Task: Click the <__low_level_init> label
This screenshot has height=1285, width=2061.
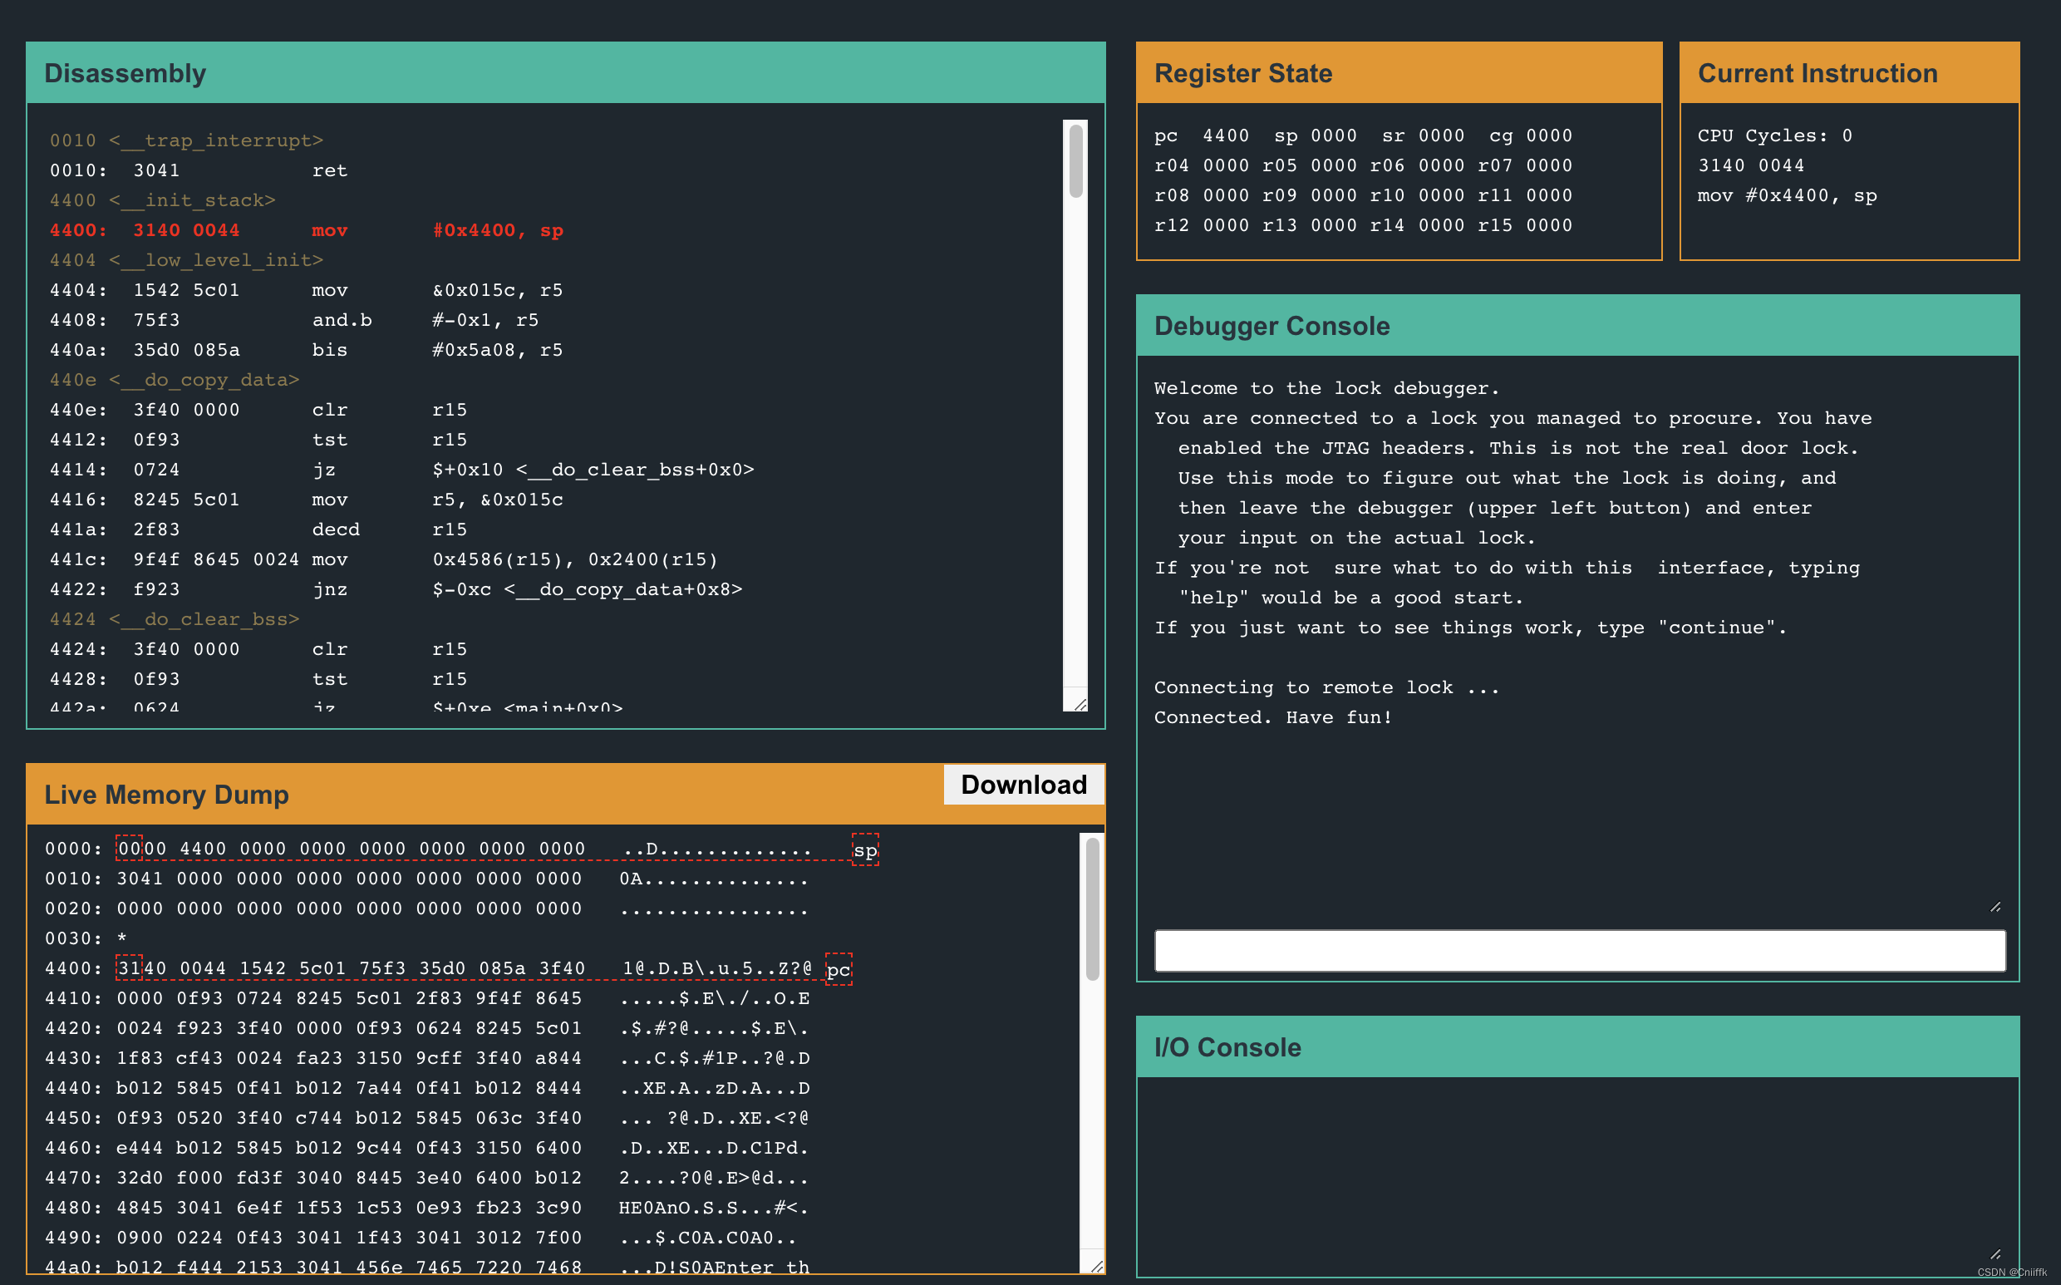Action: click(x=216, y=260)
